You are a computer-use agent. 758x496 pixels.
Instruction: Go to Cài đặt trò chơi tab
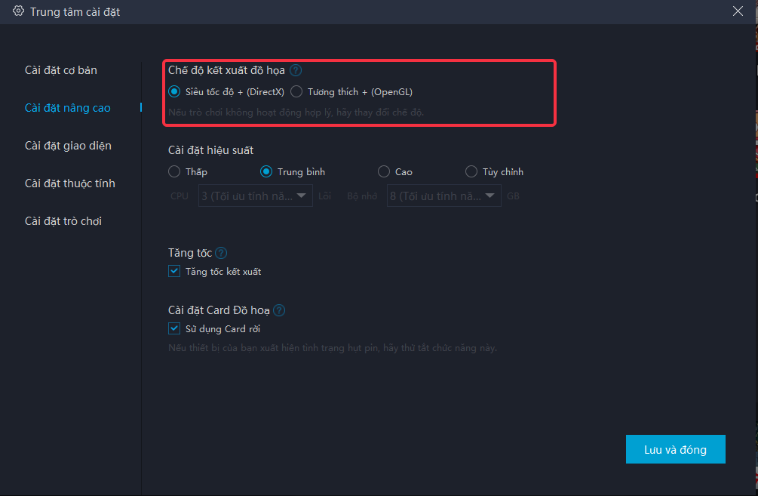(x=63, y=221)
